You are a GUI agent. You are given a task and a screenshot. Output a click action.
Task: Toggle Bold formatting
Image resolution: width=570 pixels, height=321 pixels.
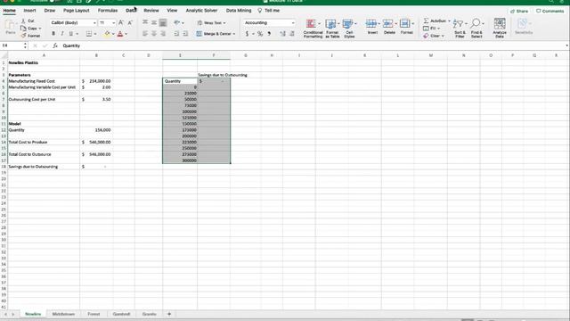coord(53,34)
